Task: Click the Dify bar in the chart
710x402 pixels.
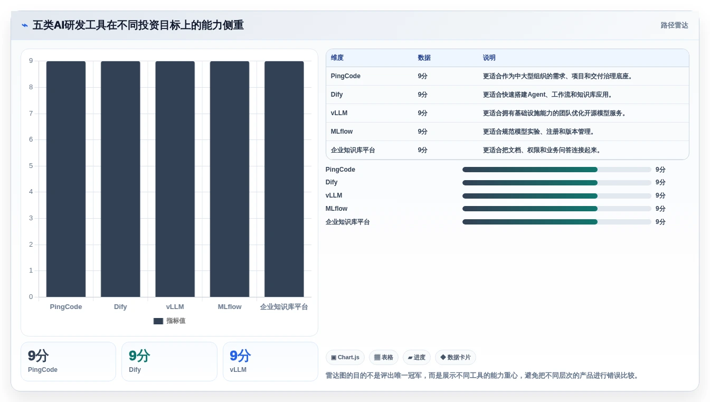Action: 120,179
